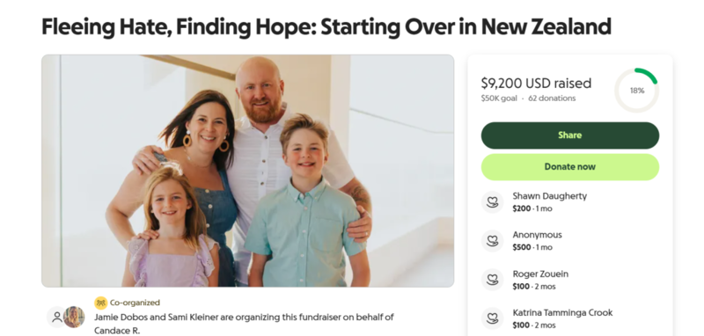Screen dimensions: 704x336
Task: Open the family fundraiser photo
Action: tap(248, 171)
